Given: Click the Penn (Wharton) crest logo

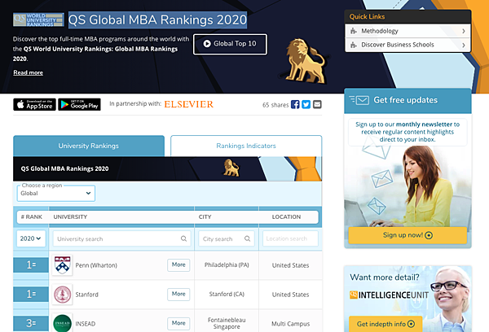Looking at the screenshot, I should click(63, 264).
